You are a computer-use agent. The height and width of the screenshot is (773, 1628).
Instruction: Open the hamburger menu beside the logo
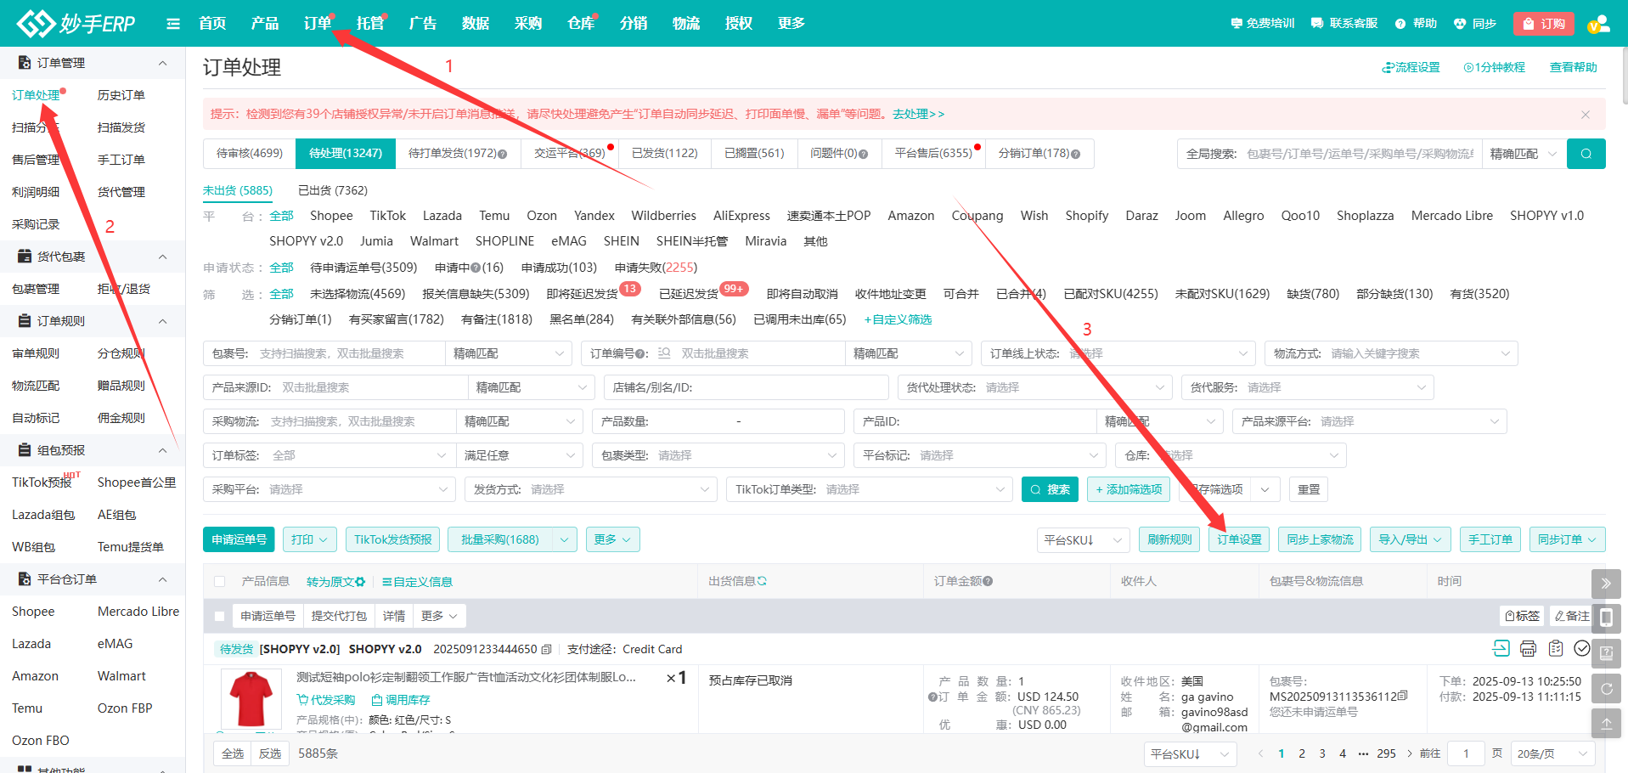click(173, 24)
